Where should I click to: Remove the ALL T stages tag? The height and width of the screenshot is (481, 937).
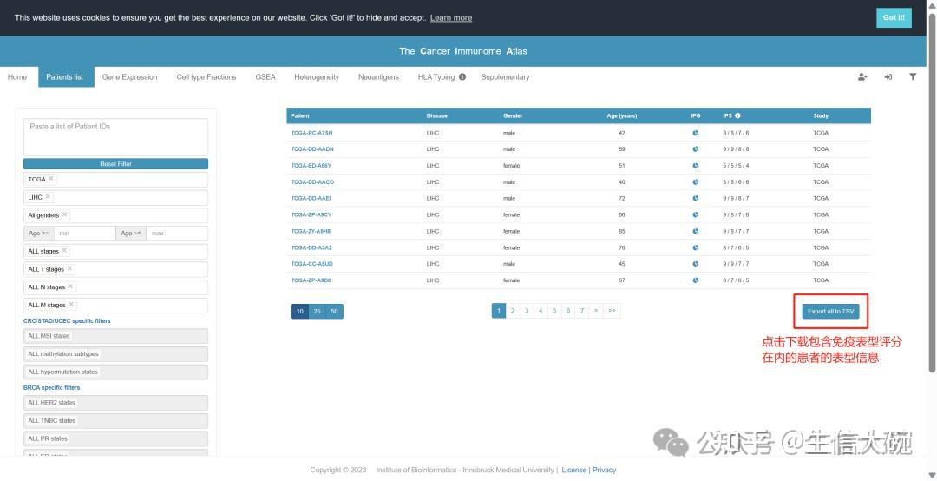[x=69, y=268]
